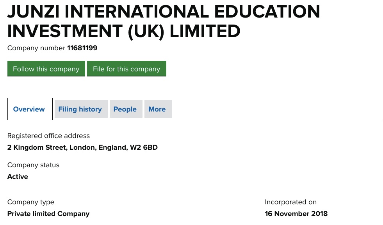
Task: Click the Private limited Company value
Action: (x=48, y=214)
